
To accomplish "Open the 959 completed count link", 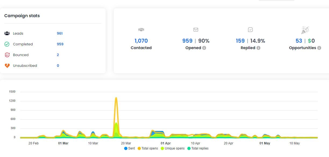I will [x=60, y=44].
